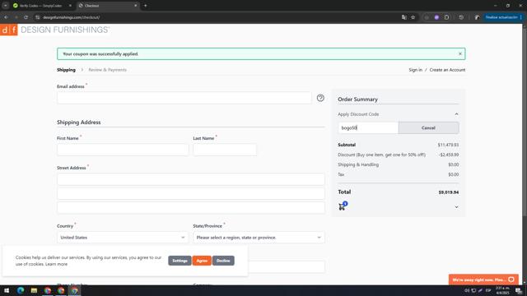
Task: Focus the first Street Address line
Action: (x=191, y=179)
